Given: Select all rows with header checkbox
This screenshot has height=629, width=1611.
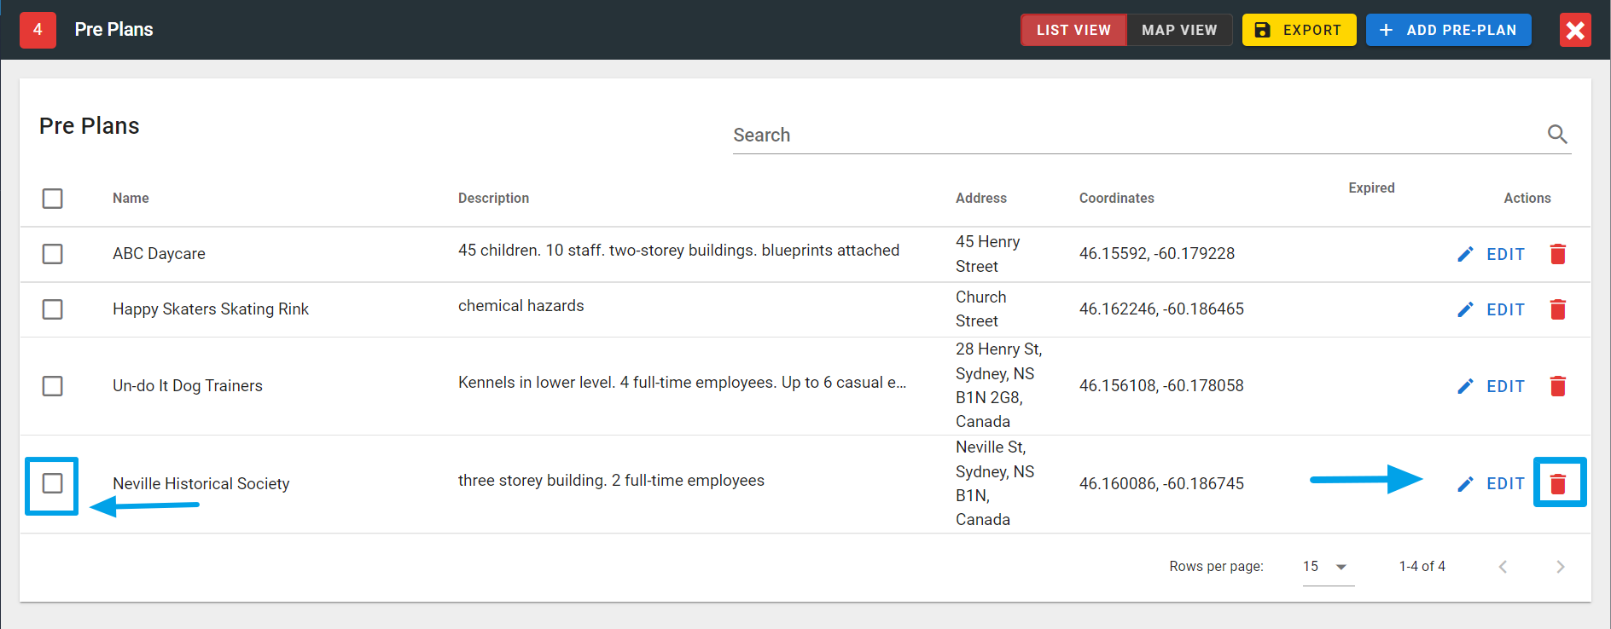Looking at the screenshot, I should 53,199.
